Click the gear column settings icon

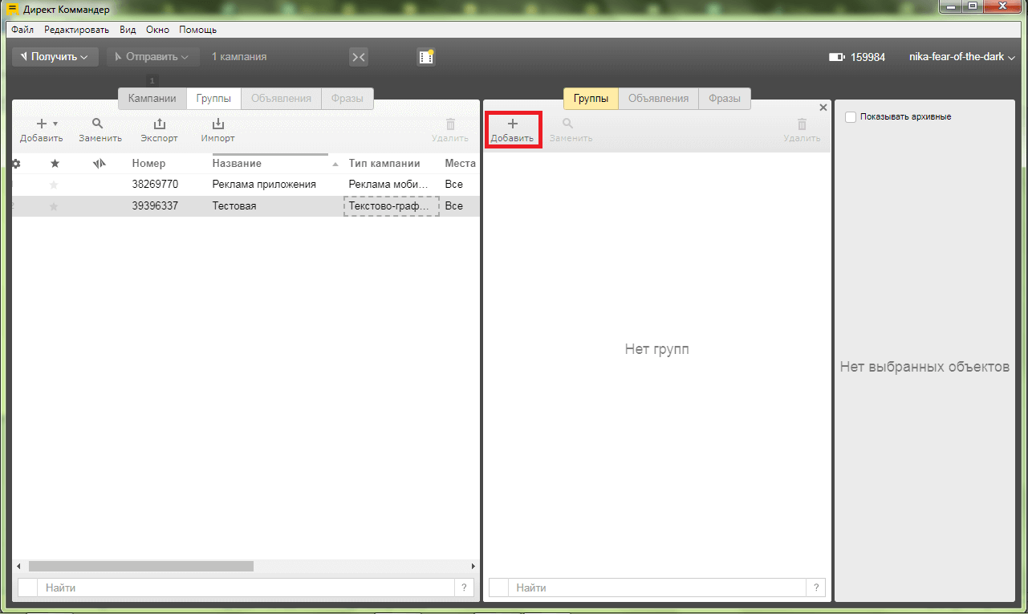15,164
